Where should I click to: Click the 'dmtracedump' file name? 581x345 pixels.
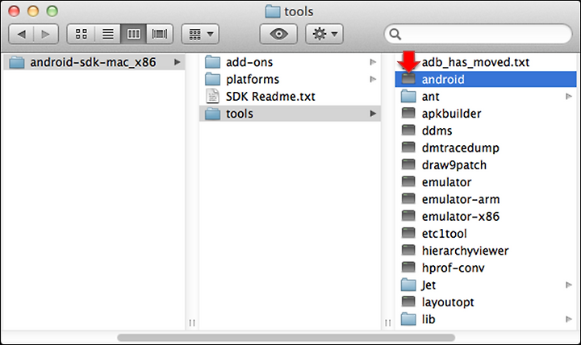pos(460,148)
